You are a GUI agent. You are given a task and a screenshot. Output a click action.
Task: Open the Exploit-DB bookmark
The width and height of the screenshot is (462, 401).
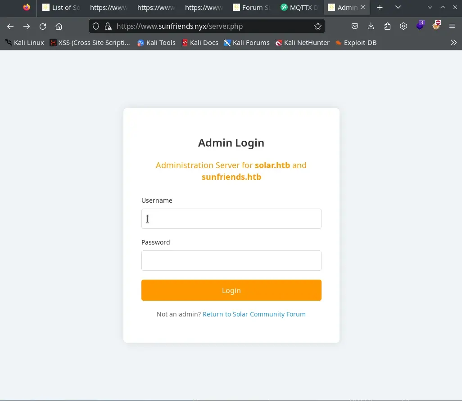(x=356, y=43)
